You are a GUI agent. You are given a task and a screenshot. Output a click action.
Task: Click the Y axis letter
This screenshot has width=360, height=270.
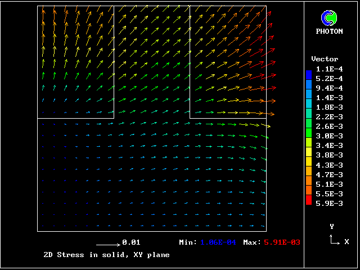coord(332,226)
